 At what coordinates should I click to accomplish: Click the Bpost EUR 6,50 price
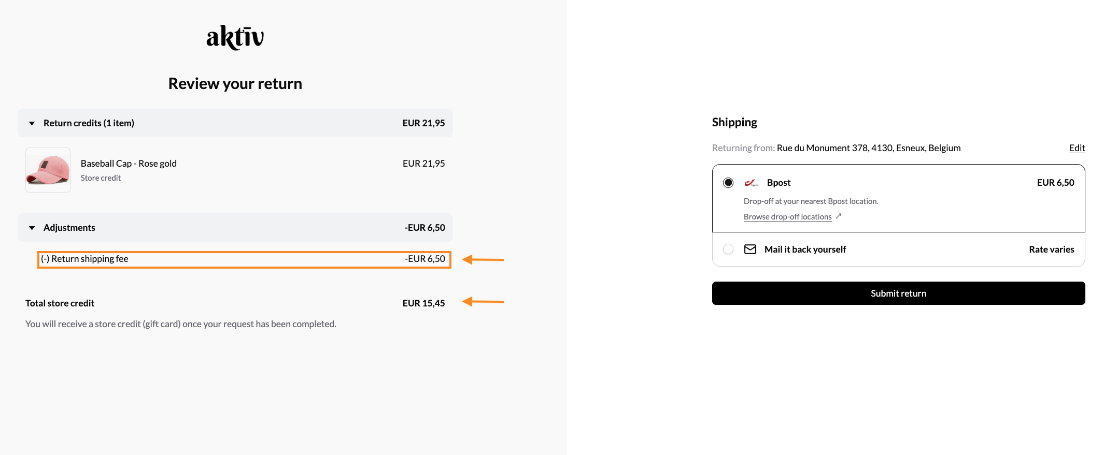1055,183
